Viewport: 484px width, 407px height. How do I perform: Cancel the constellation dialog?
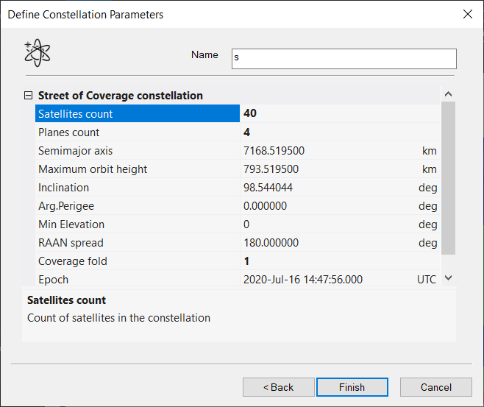(435, 387)
